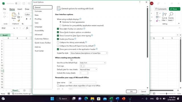Toggle Bold formatting button
Image resolution: width=182 pixels, height=102 pixels.
click(x=26, y=19)
